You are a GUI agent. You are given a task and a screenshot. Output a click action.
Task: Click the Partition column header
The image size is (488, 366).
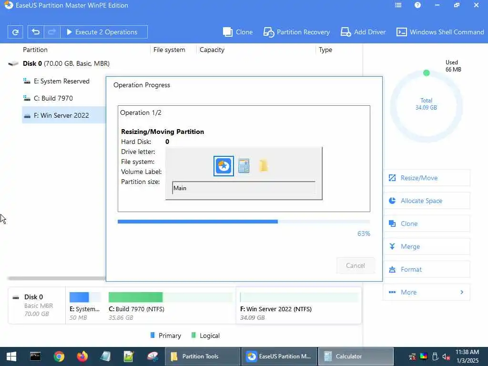[x=35, y=50]
